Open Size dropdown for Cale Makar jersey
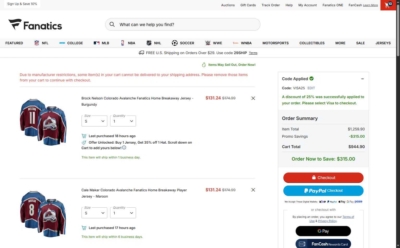Image resolution: width=400 pixels, height=248 pixels. tap(94, 213)
